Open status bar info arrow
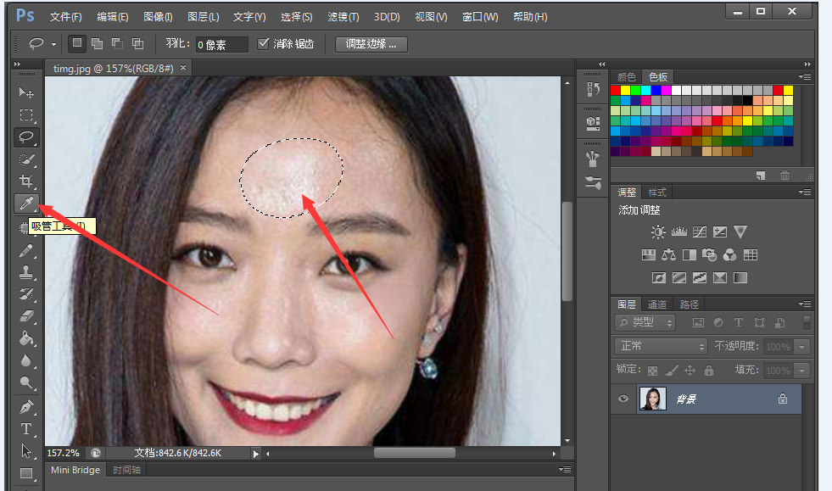Image resolution: width=832 pixels, height=491 pixels. point(256,454)
